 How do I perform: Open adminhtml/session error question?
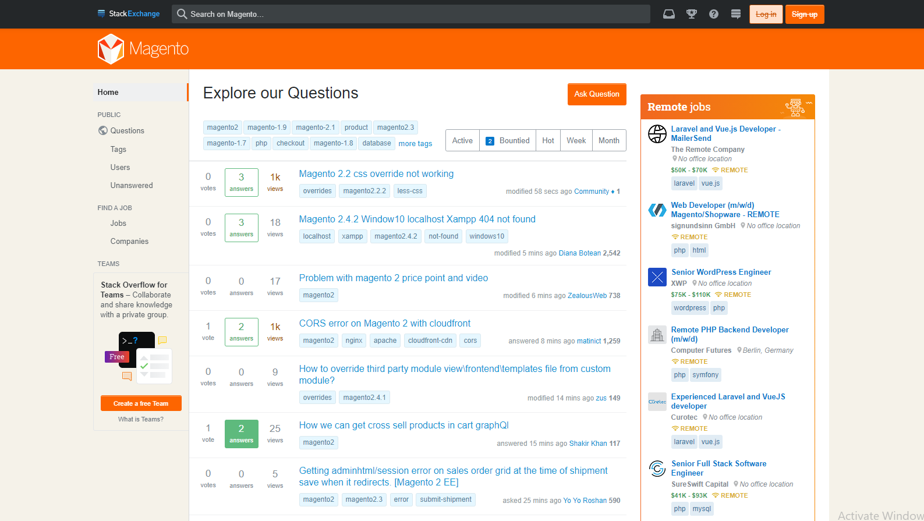click(x=453, y=477)
